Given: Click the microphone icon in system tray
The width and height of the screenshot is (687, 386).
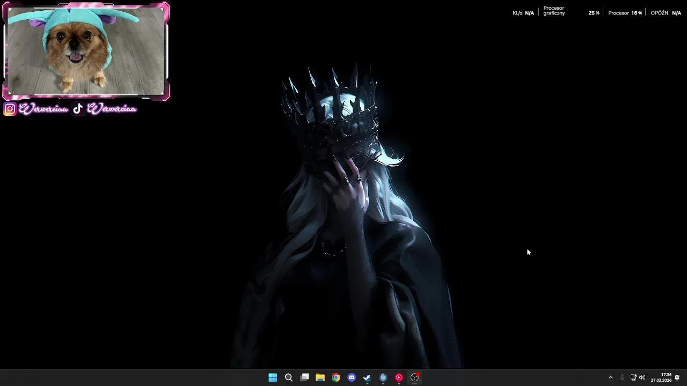Looking at the screenshot, I should 622,377.
